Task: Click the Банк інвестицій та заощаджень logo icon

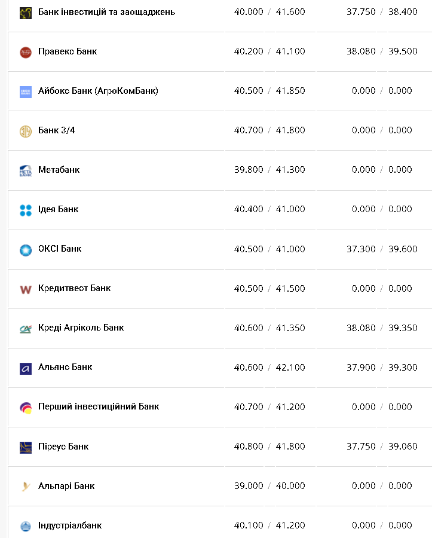Action: [25, 13]
